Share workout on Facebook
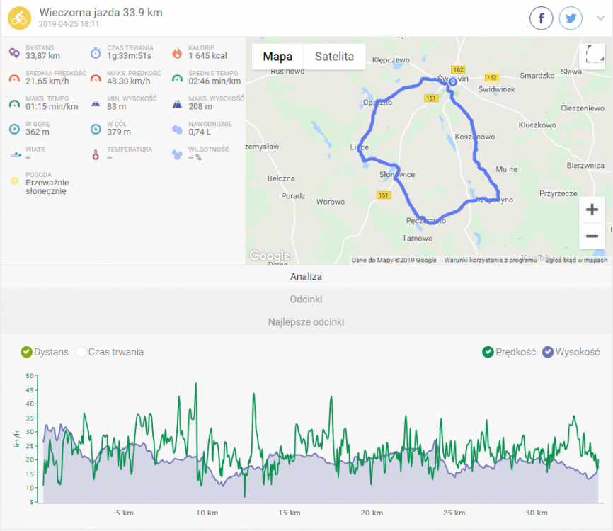This screenshot has height=531, width=613. pyautogui.click(x=542, y=19)
